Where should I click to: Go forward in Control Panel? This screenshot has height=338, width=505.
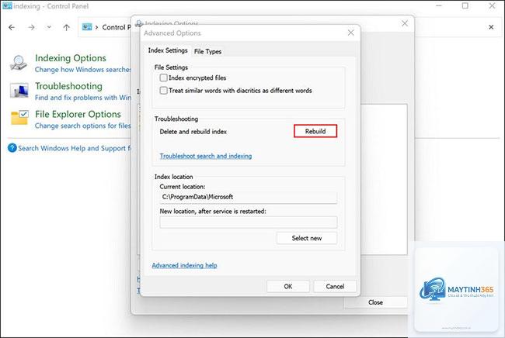tap(31, 28)
